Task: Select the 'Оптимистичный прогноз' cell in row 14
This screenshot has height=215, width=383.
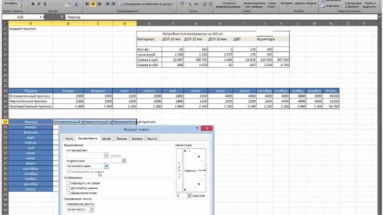Action: [x=31, y=96]
